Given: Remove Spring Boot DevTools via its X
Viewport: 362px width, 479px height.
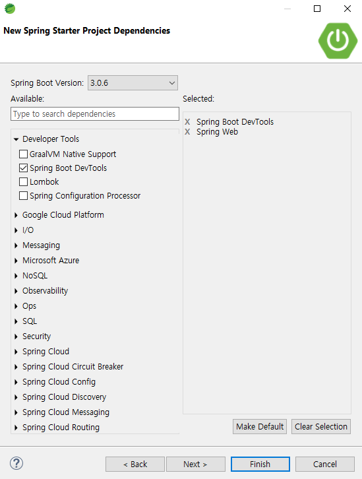Looking at the screenshot, I should tap(187, 122).
